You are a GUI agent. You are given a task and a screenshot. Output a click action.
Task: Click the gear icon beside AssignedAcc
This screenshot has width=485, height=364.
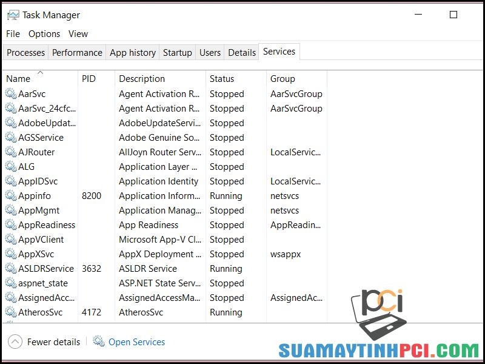pos(11,297)
